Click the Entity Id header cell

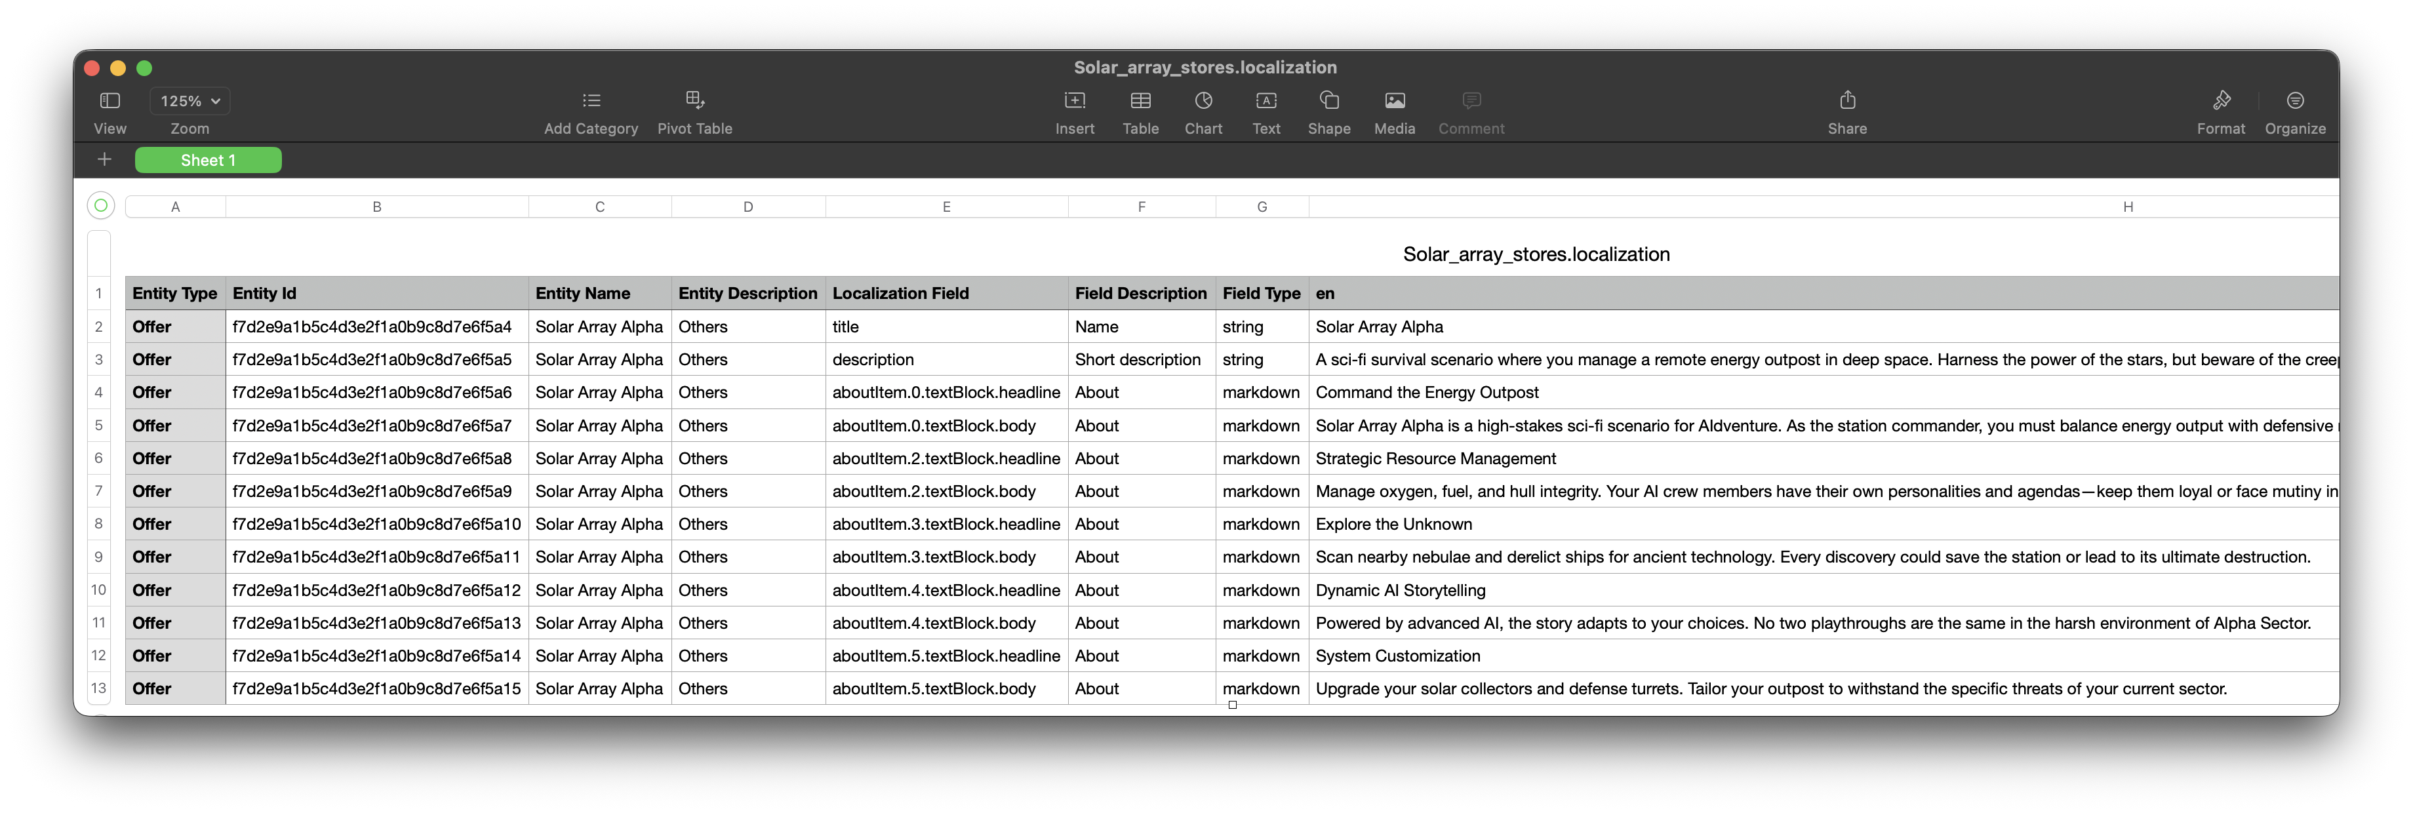(376, 293)
